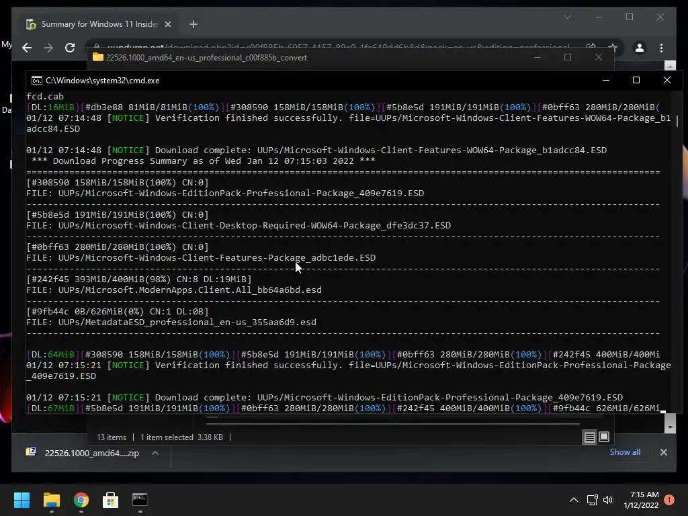688x516 pixels.
Task: Switch to Chrome from the taskbar
Action: [81, 500]
